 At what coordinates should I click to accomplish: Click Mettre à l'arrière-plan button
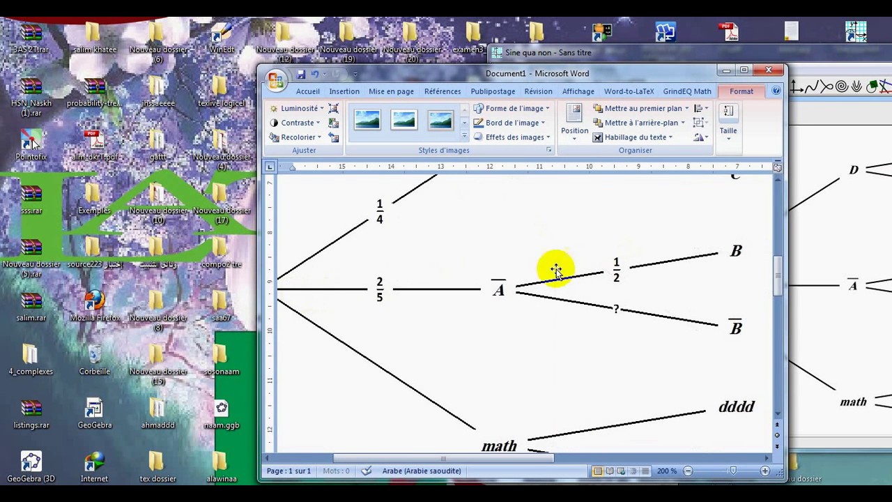pyautogui.click(x=639, y=123)
